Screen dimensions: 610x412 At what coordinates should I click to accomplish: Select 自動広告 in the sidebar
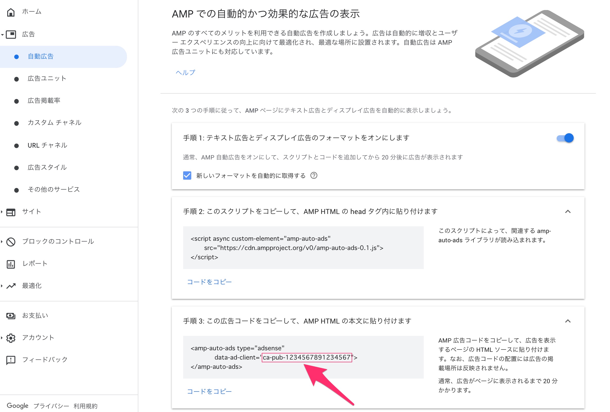(x=63, y=57)
